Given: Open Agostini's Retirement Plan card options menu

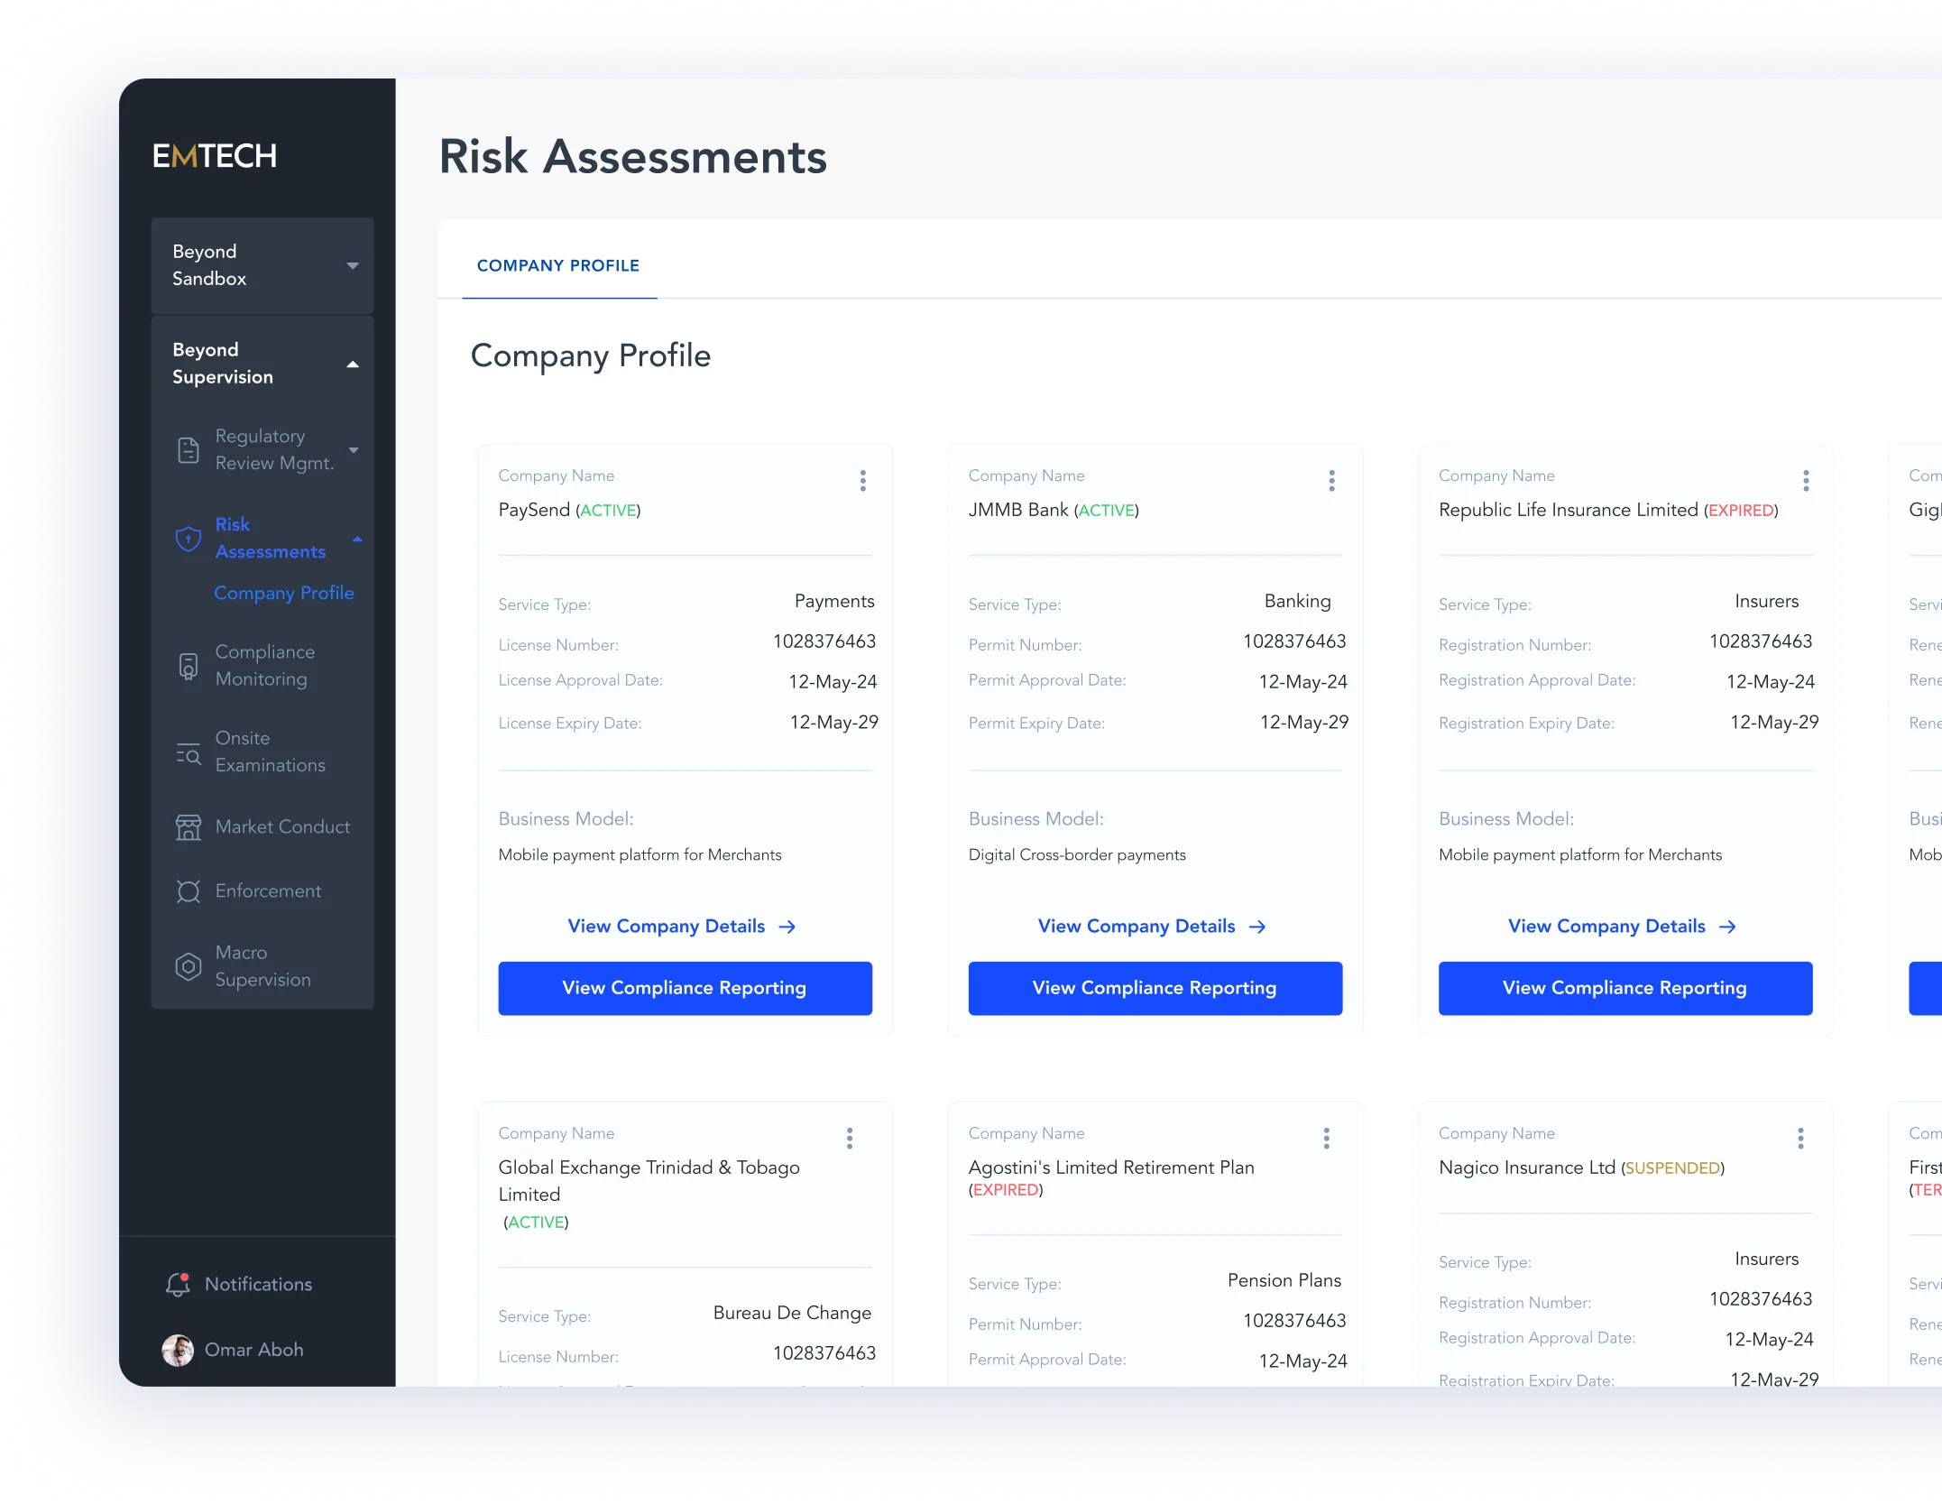Looking at the screenshot, I should [1326, 1139].
